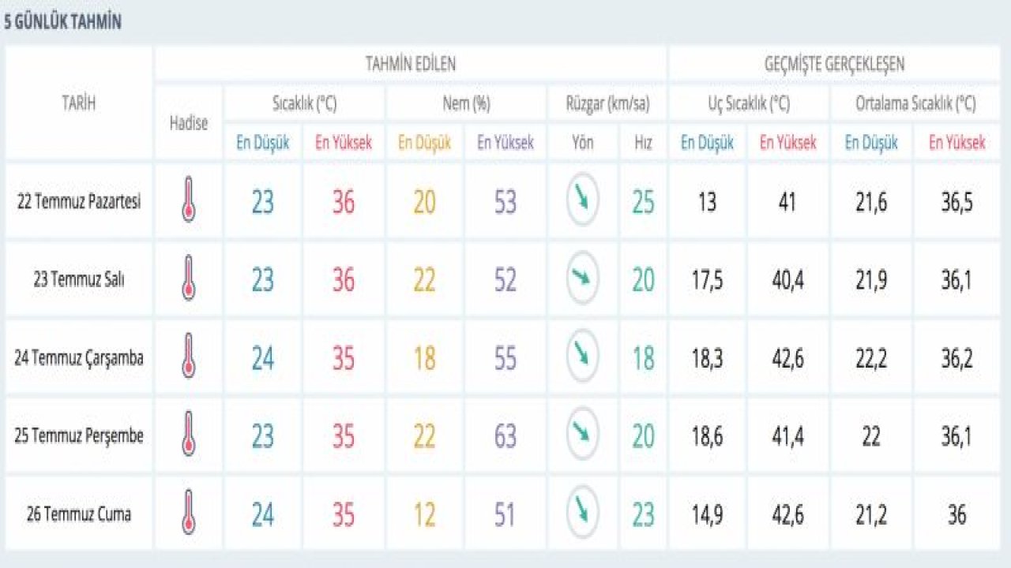
Task: Click the thermometer icon for 24 Temmuz Çarşamba
Action: (188, 357)
